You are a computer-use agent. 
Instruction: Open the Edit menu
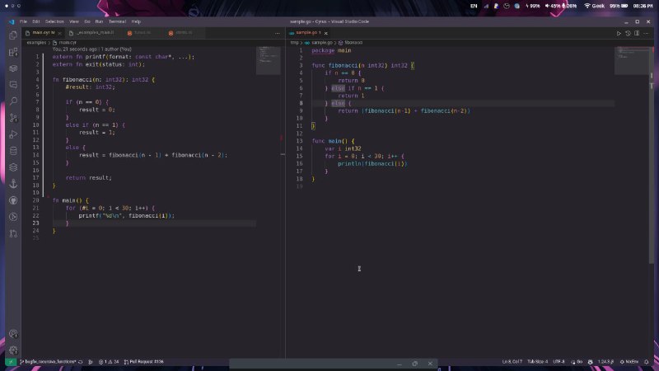[36, 21]
